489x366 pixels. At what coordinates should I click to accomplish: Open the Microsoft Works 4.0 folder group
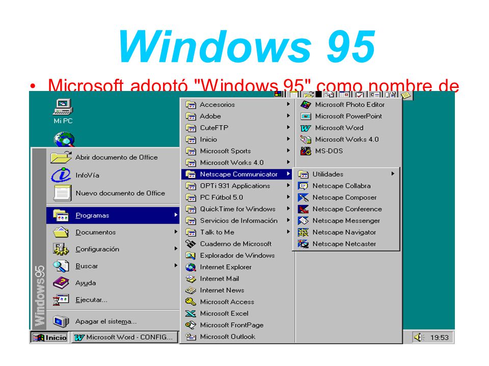(x=237, y=163)
